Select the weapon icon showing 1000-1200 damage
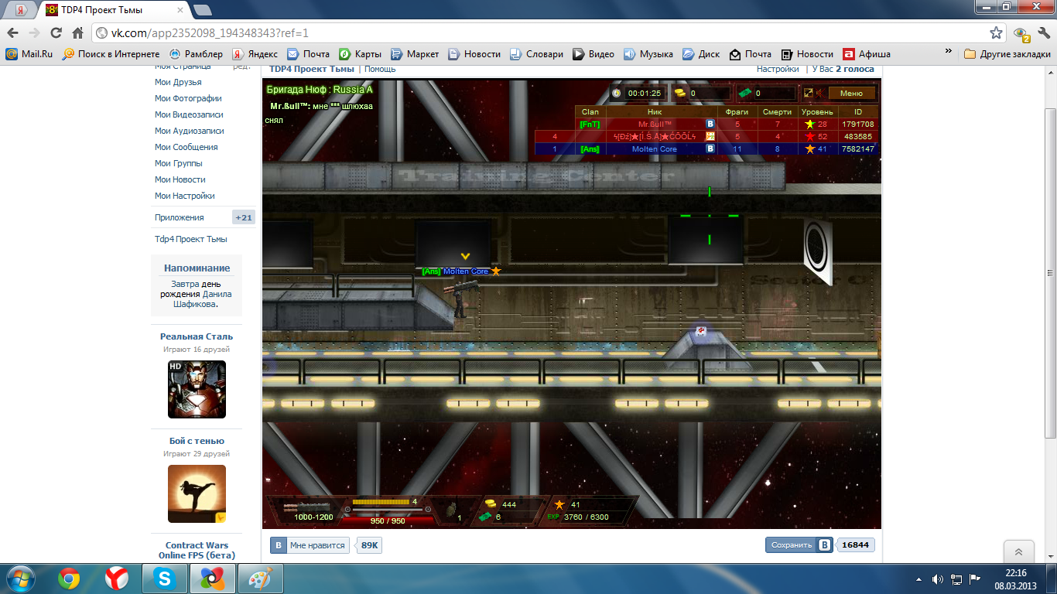1057x594 pixels. tap(306, 506)
